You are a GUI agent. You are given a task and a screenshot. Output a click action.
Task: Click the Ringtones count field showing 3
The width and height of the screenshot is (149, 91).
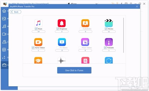pos(62,31)
